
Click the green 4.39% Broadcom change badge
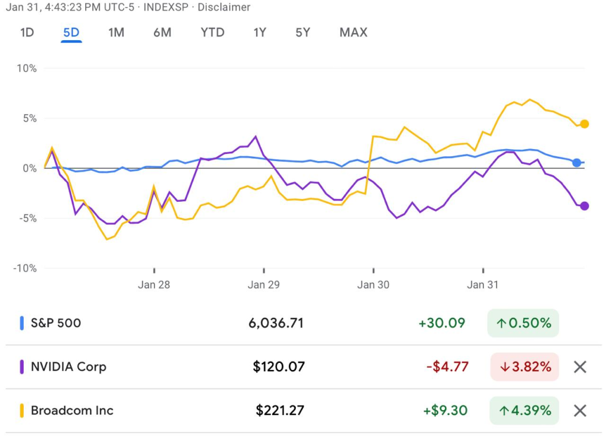point(523,411)
